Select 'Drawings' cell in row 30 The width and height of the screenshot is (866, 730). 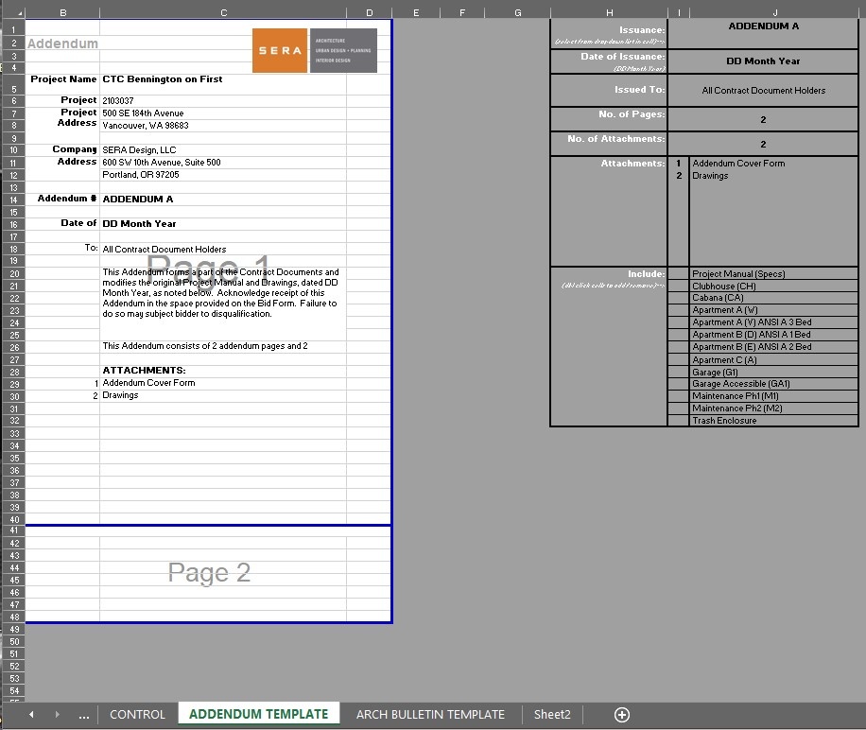coord(223,395)
